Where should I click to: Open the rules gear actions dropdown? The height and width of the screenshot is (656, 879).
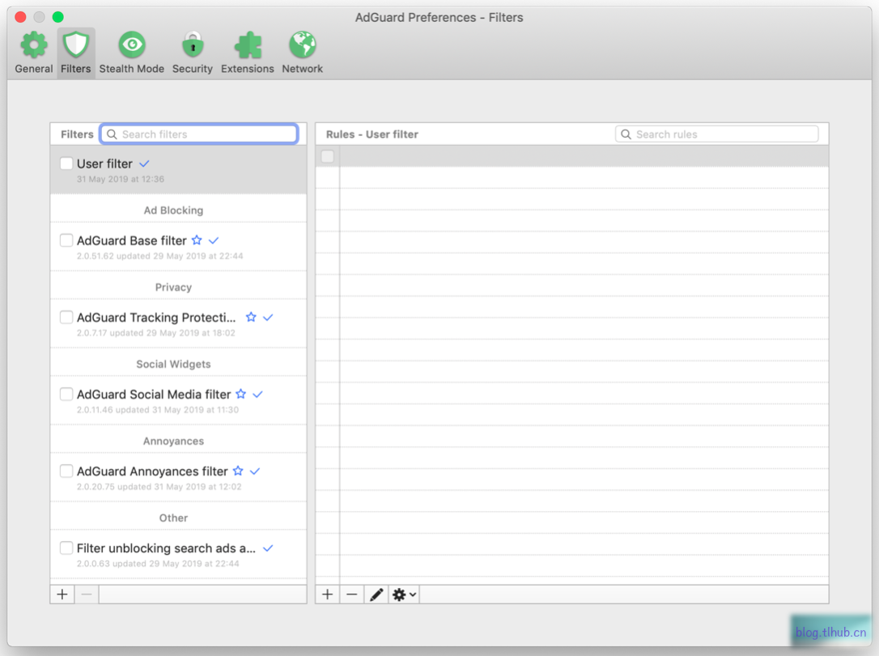pyautogui.click(x=404, y=594)
